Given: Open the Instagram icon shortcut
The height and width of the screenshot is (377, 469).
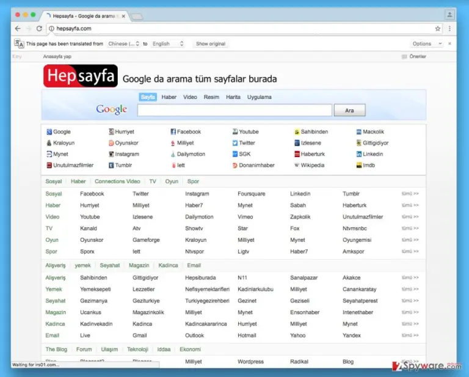Looking at the screenshot, I should pos(111,154).
